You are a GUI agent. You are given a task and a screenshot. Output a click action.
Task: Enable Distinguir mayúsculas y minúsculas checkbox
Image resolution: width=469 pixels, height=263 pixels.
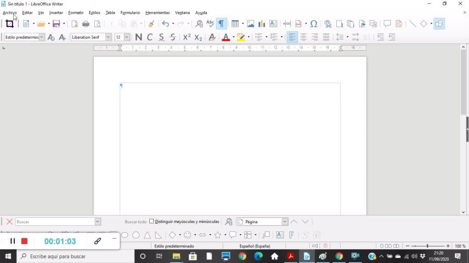152,221
